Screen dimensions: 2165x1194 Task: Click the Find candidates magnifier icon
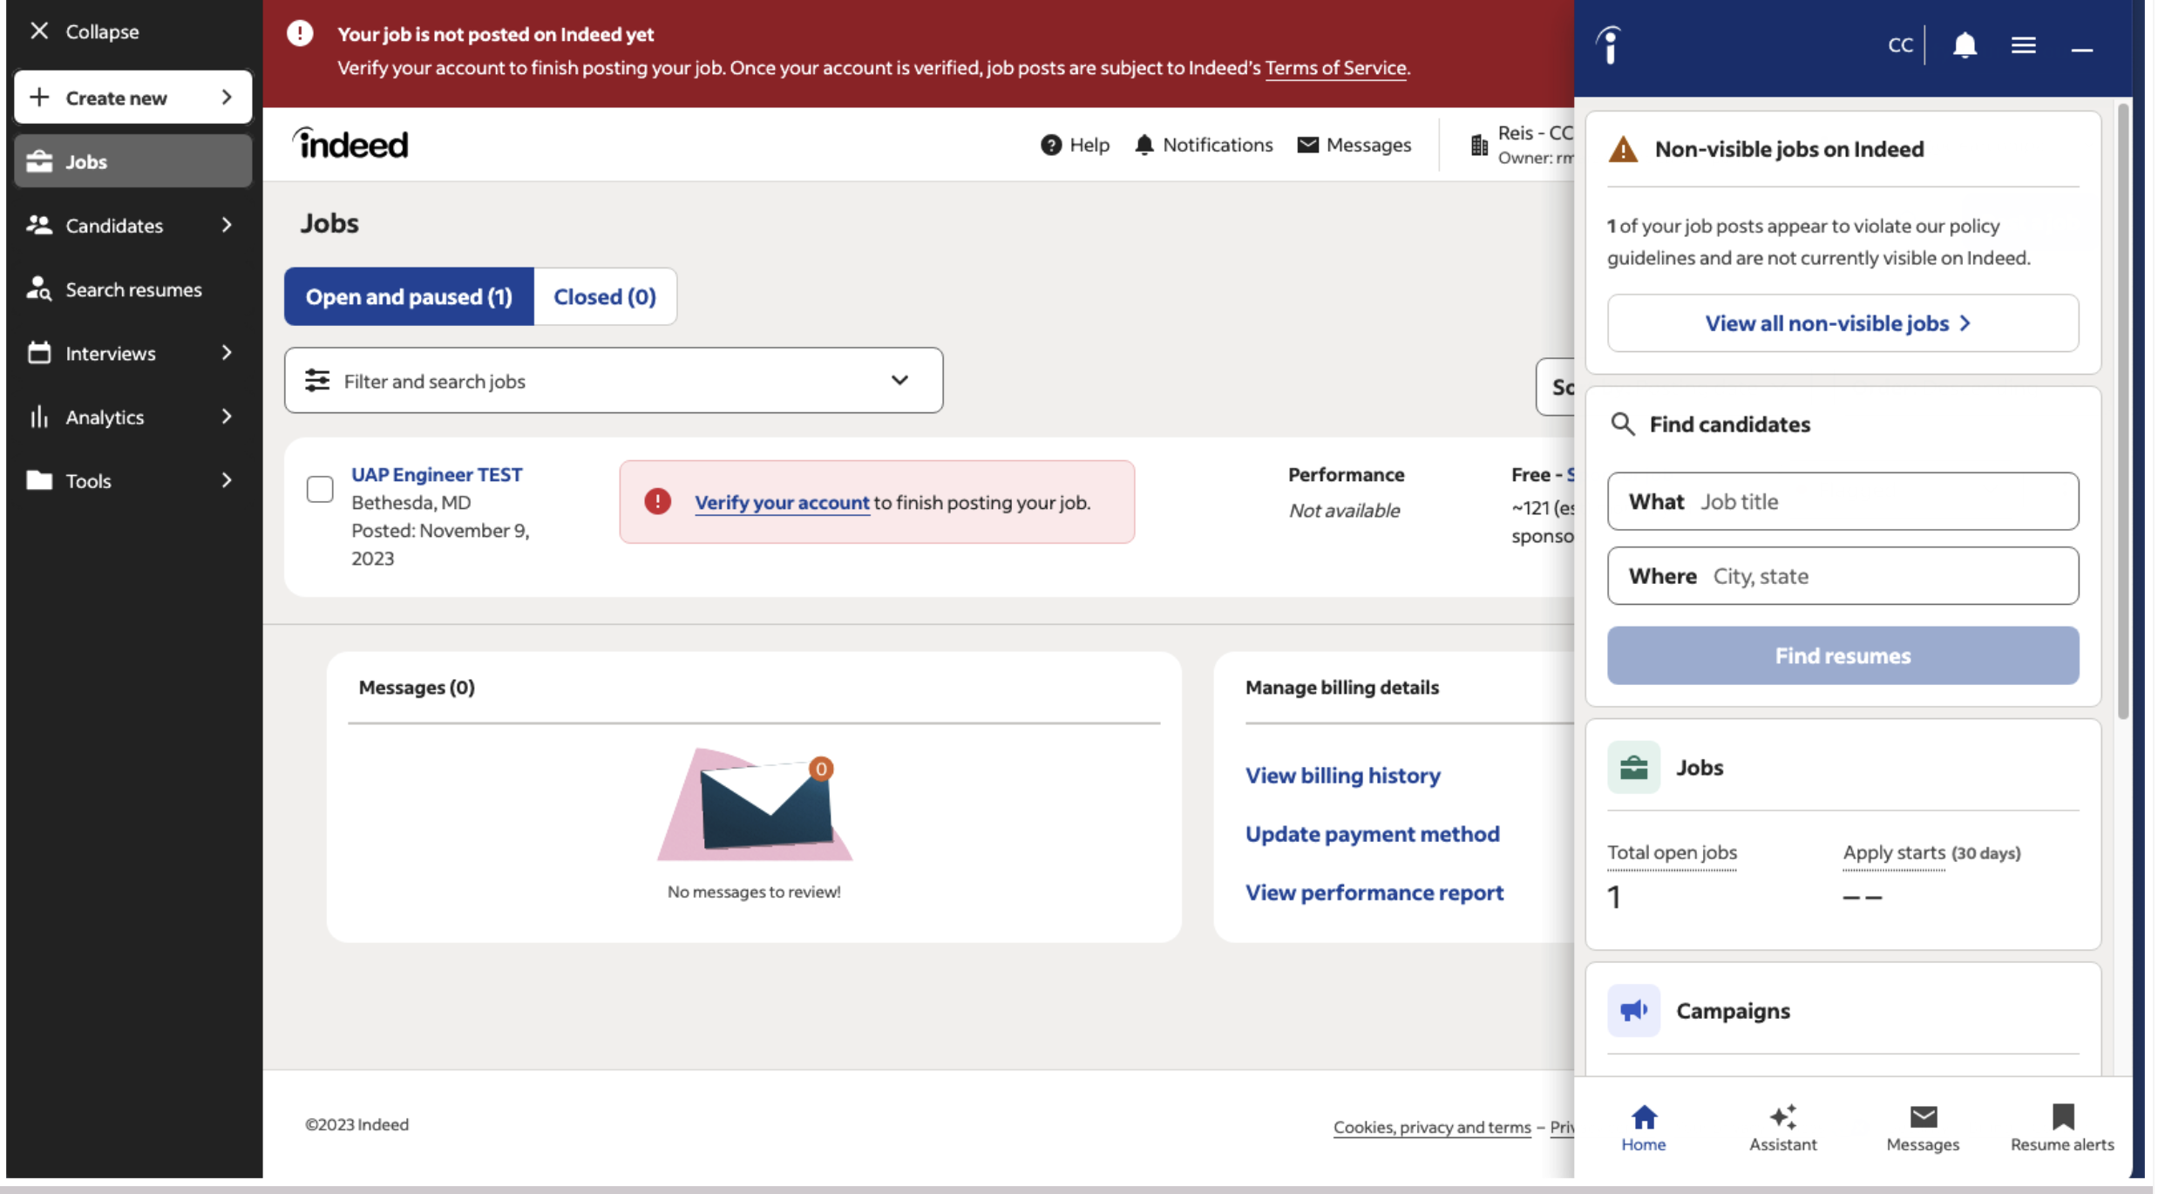click(x=1622, y=424)
